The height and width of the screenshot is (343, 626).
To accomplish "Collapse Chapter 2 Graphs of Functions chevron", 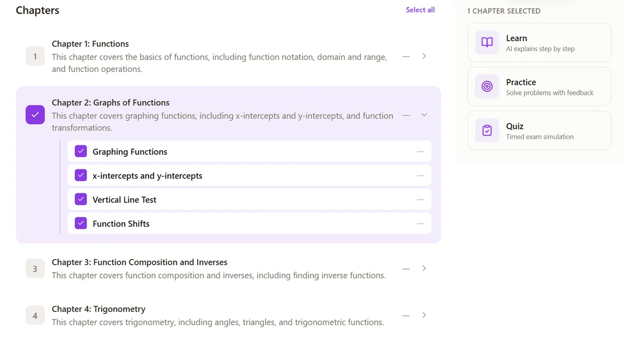I will [424, 115].
